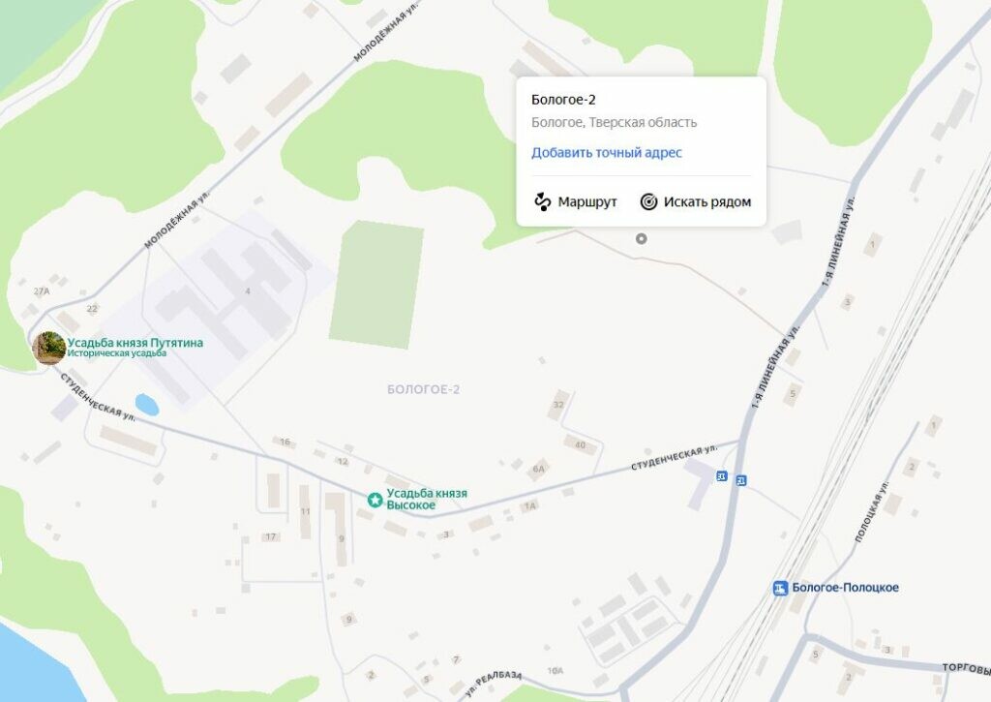
Task: Click the Бологое-Полоцкое station label
Action: pos(845,588)
